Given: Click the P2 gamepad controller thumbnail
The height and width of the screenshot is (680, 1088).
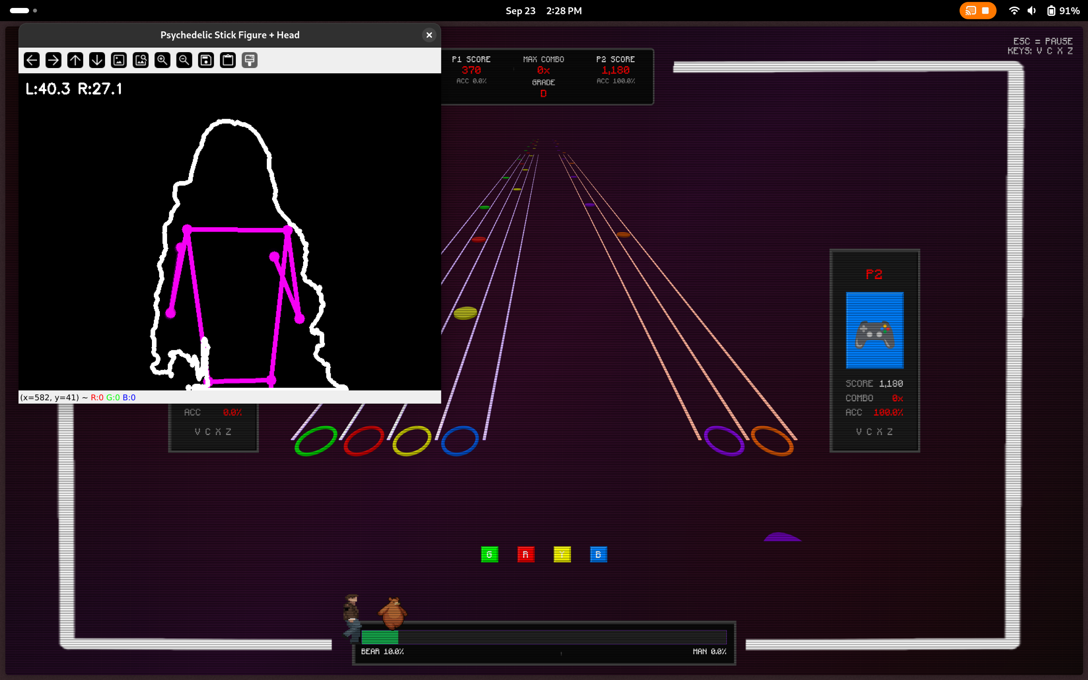Looking at the screenshot, I should [874, 331].
